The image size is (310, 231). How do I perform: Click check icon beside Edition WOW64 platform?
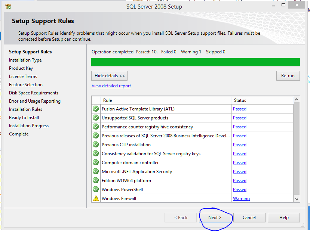tap(96, 180)
